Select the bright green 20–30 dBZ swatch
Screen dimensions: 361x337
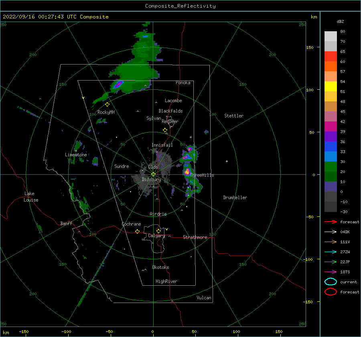tap(331, 167)
